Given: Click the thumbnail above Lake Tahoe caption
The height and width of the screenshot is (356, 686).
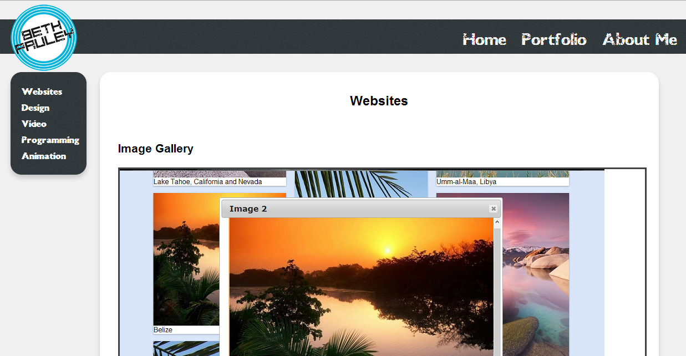Looking at the screenshot, I should click(x=220, y=174).
